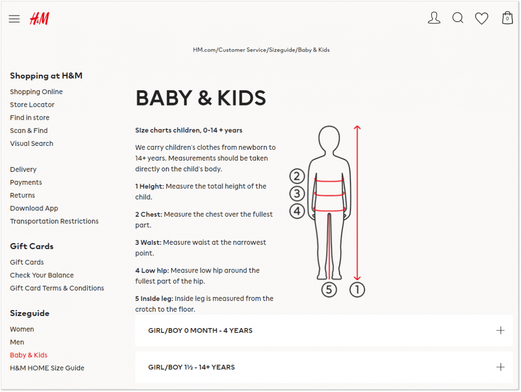
Task: Open Transportation Restrictions page
Action: point(54,221)
